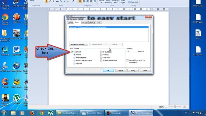Open the EPSON Scan desktop icon
This screenshot has width=206, height=116.
pyautogui.click(x=5, y=67)
